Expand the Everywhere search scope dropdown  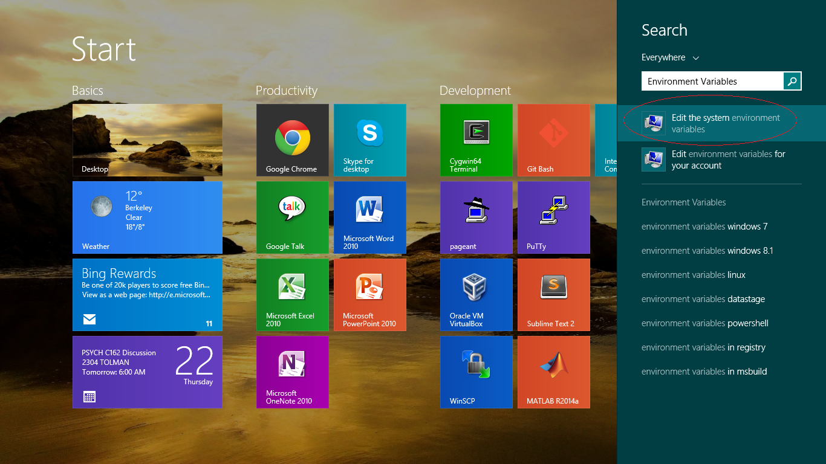point(670,57)
